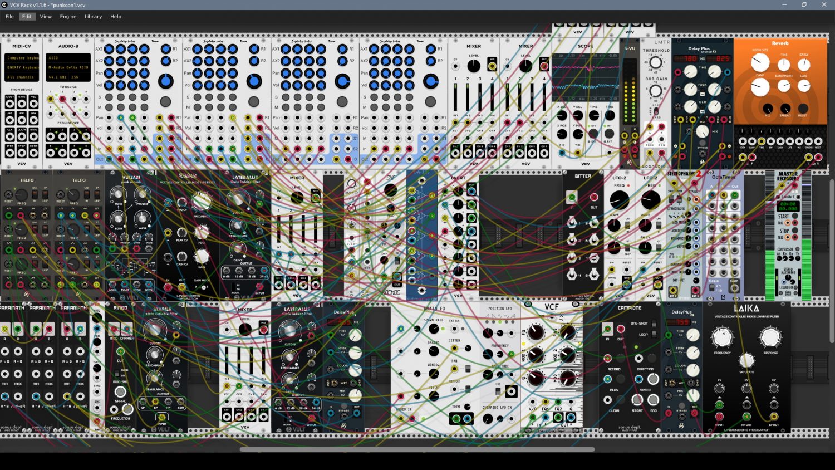Click Delay Plus Stereo FX BYPASS button
The width and height of the screenshot is (835, 470).
click(703, 143)
